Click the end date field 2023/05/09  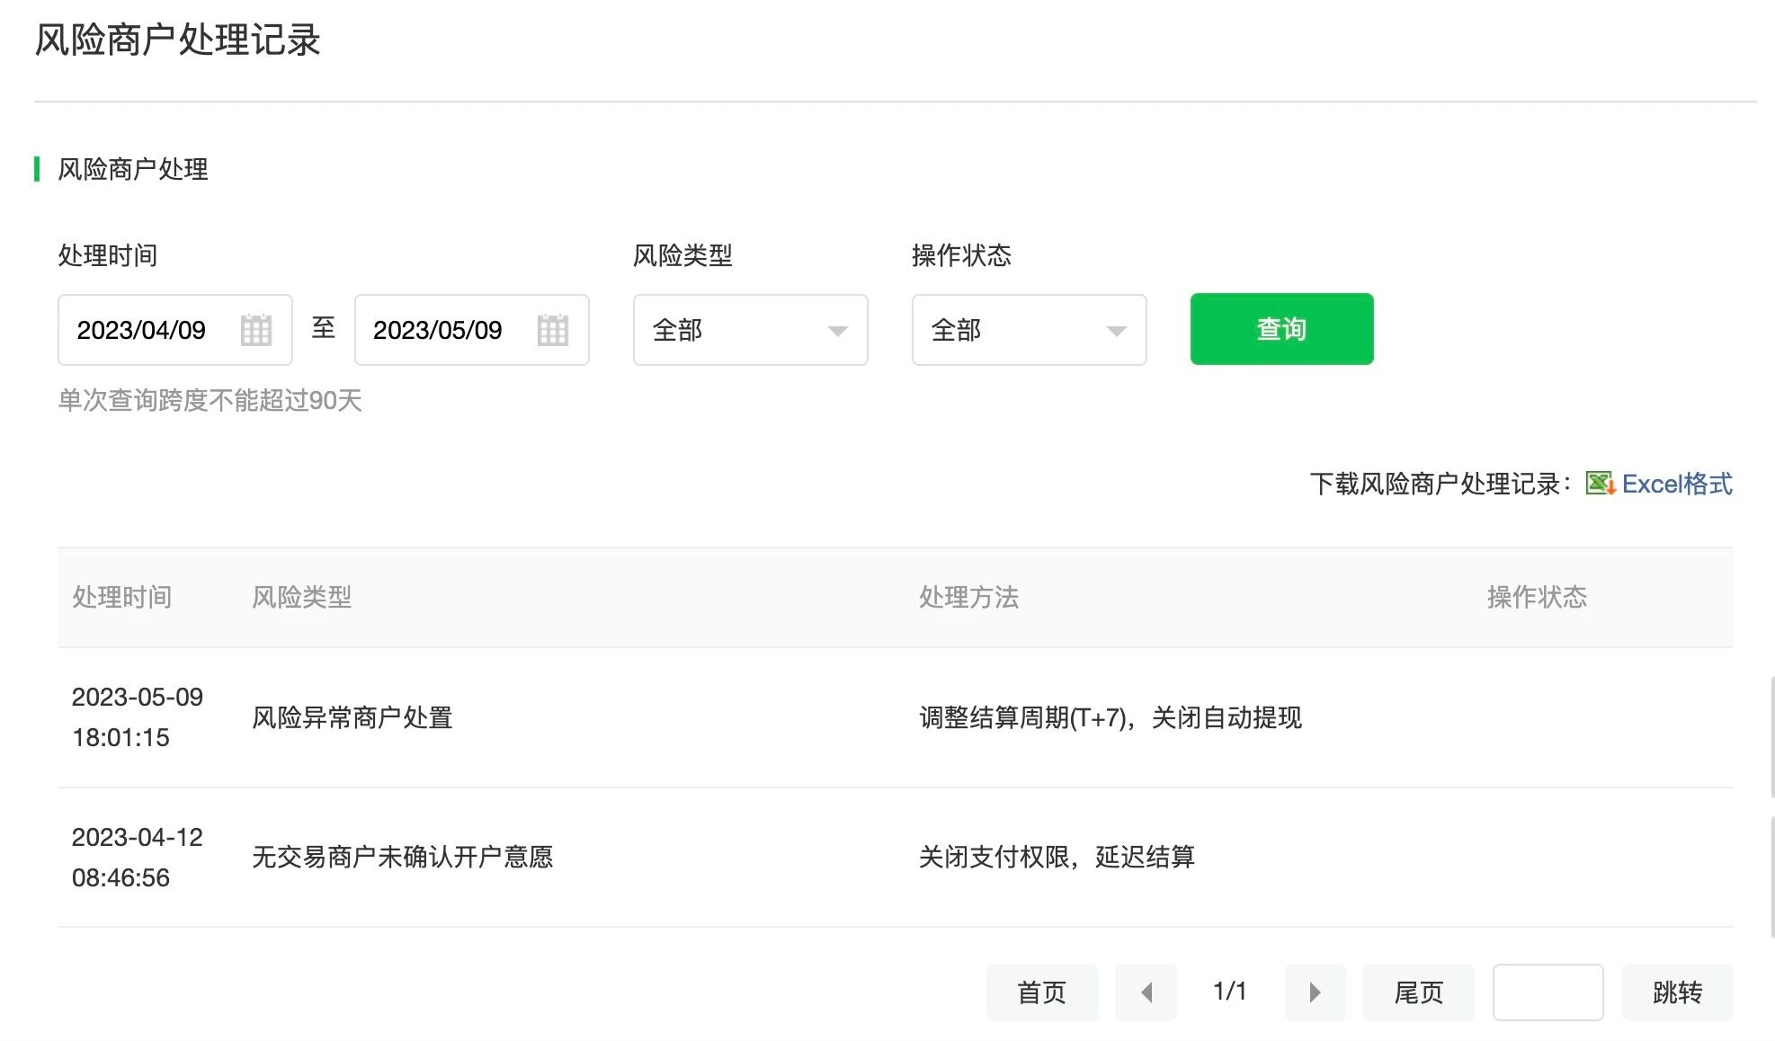[438, 330]
